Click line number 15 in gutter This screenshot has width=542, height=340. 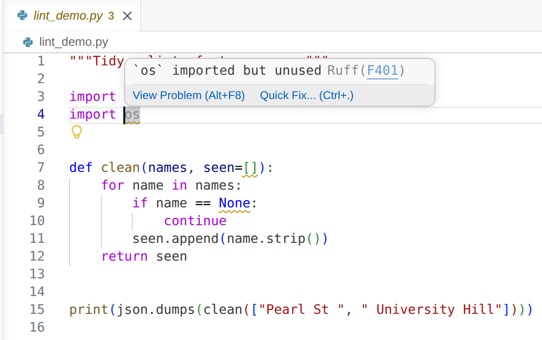[x=37, y=310]
